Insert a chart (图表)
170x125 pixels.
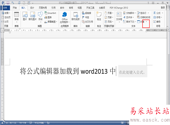pyautogui.click(x=48, y=17)
